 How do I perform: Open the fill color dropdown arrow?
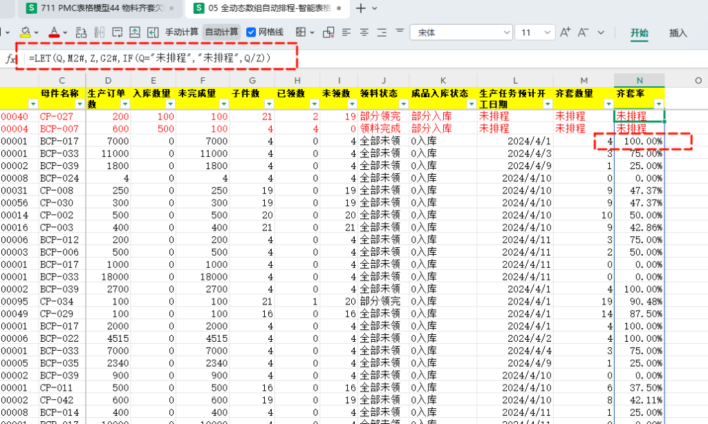click(36, 32)
